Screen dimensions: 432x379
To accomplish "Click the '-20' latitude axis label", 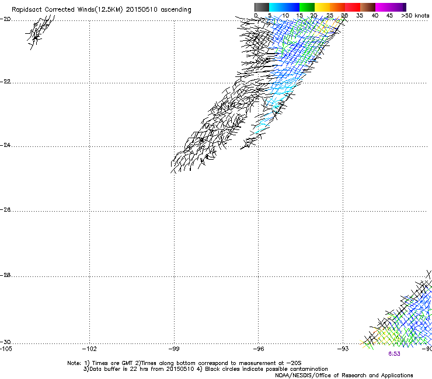I will pos(5,19).
